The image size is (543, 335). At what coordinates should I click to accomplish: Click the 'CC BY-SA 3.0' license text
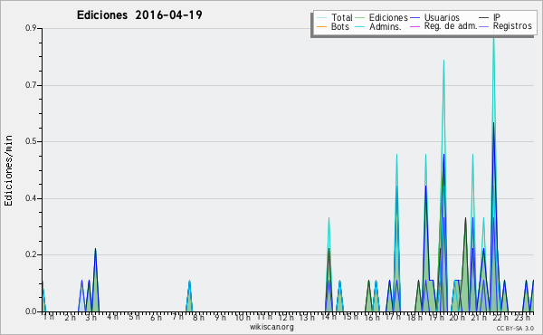pos(515,329)
